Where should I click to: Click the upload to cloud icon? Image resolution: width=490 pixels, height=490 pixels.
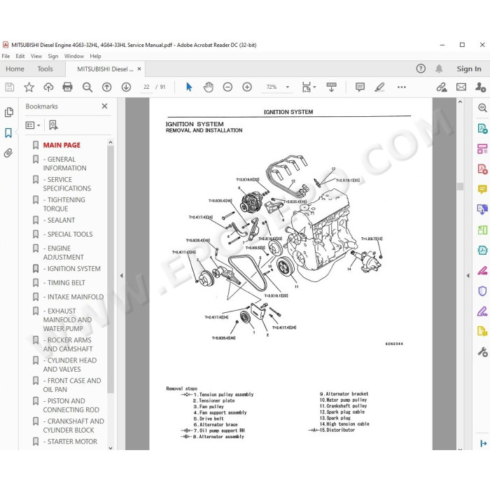point(48,87)
